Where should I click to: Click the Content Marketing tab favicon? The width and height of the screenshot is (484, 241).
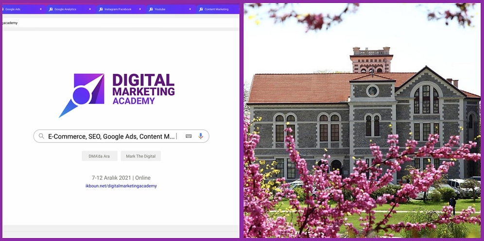tap(201, 9)
